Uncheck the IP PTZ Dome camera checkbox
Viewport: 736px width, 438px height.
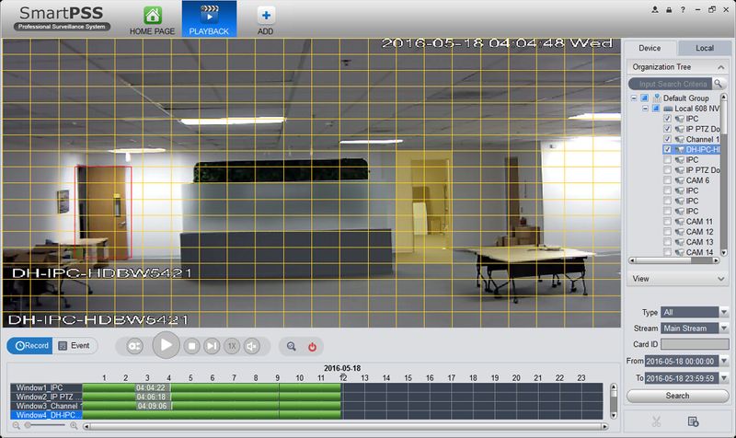pyautogui.click(x=668, y=129)
